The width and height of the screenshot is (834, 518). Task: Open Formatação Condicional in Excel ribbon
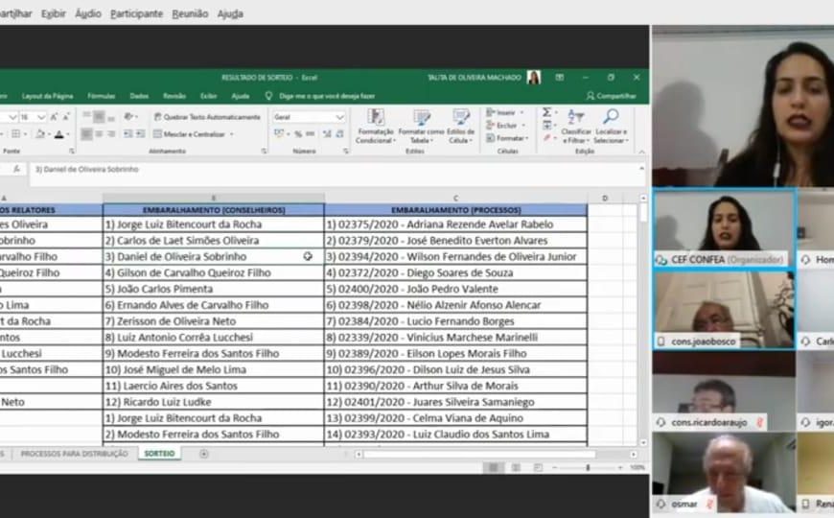coord(376,127)
